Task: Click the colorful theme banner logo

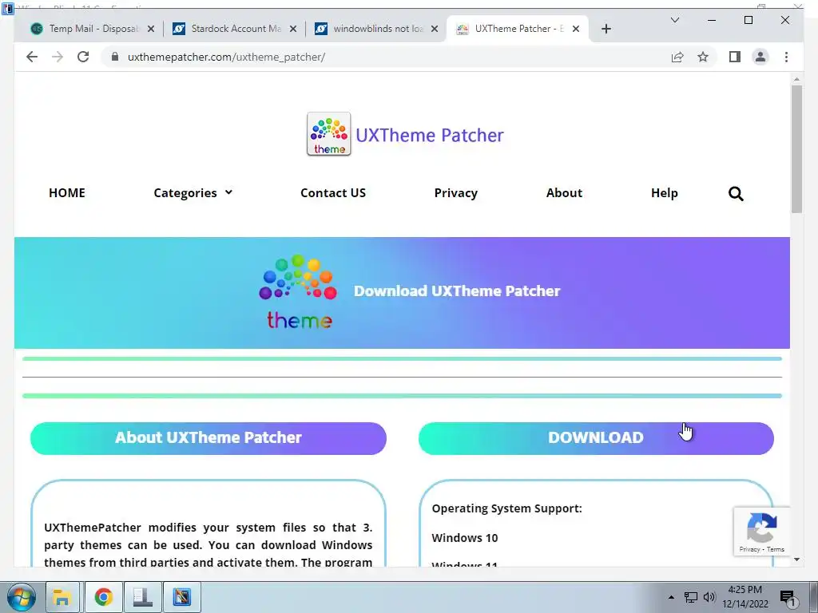Action: point(298,292)
